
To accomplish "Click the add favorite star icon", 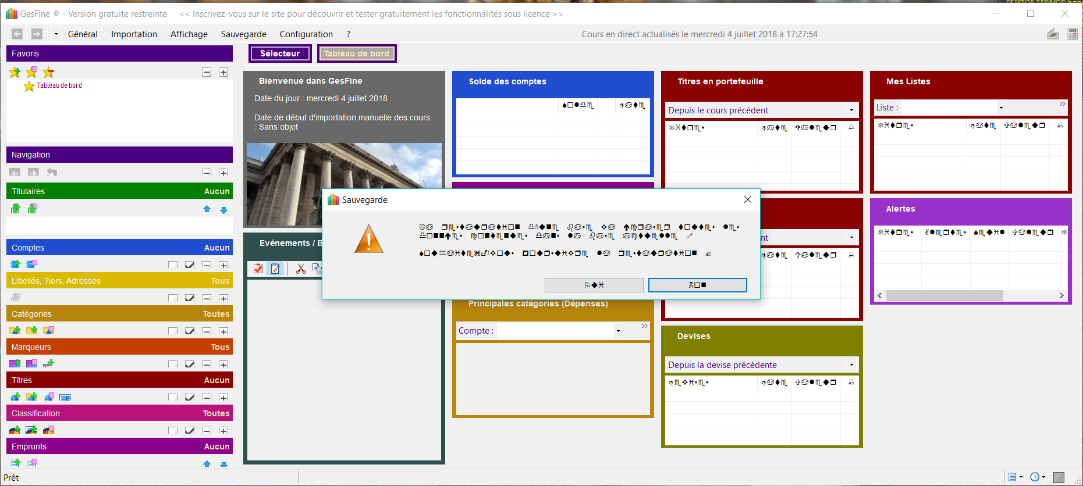I will coord(15,72).
